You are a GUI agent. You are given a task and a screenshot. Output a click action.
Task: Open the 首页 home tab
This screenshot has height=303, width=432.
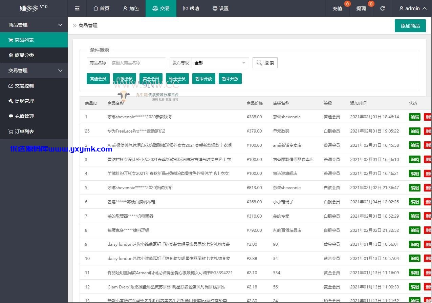101,8
